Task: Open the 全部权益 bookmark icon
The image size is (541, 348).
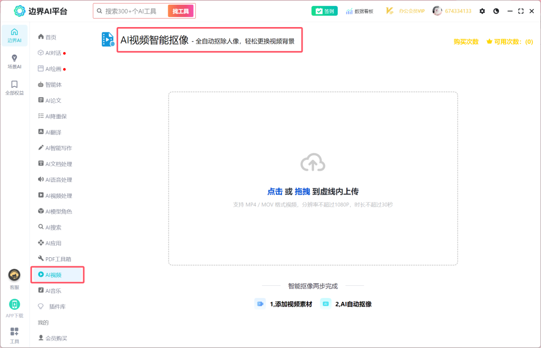Action: [x=14, y=84]
